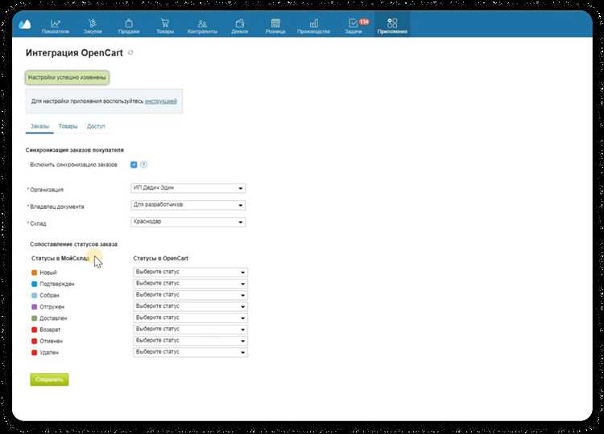Click the Подтвержден status label
The width and height of the screenshot is (604, 434).
click(57, 284)
